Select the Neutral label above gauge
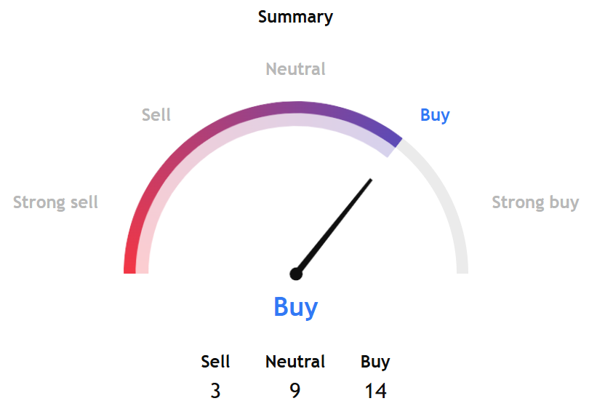 (296, 69)
